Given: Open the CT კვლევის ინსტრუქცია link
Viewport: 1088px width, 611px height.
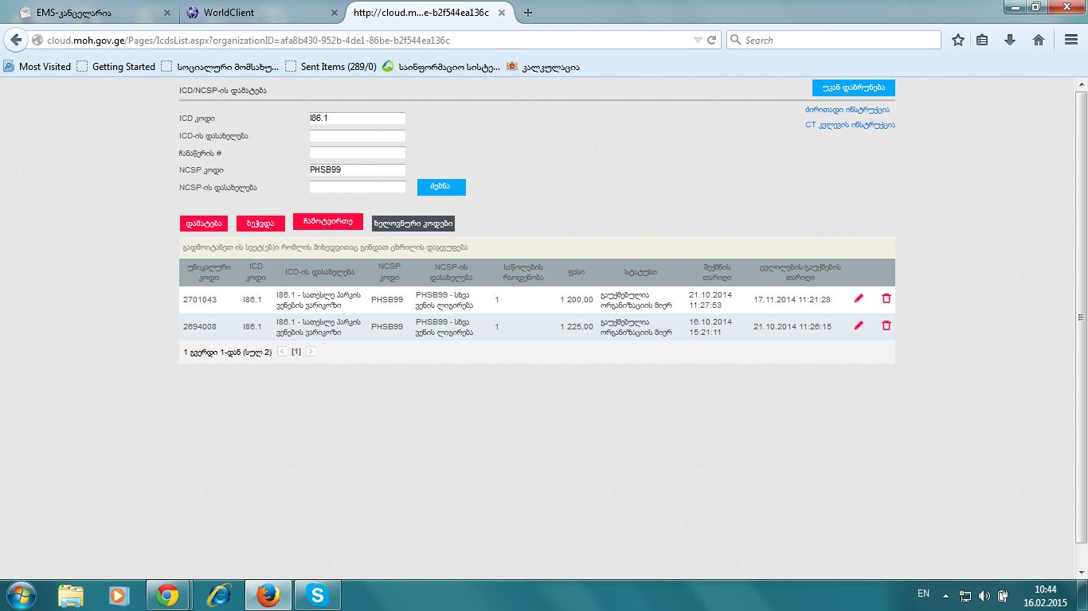Looking at the screenshot, I should coord(850,125).
